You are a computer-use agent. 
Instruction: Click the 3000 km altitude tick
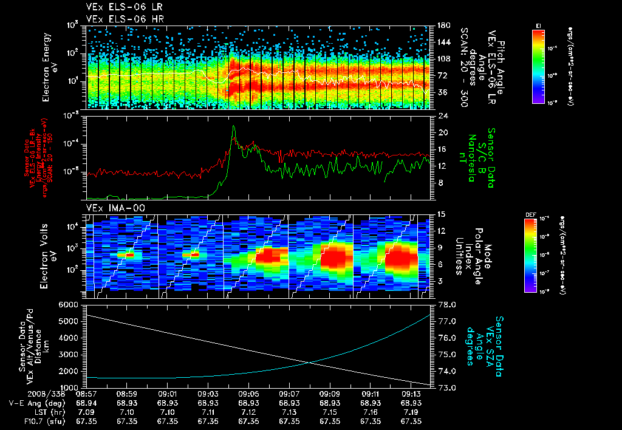point(68,355)
